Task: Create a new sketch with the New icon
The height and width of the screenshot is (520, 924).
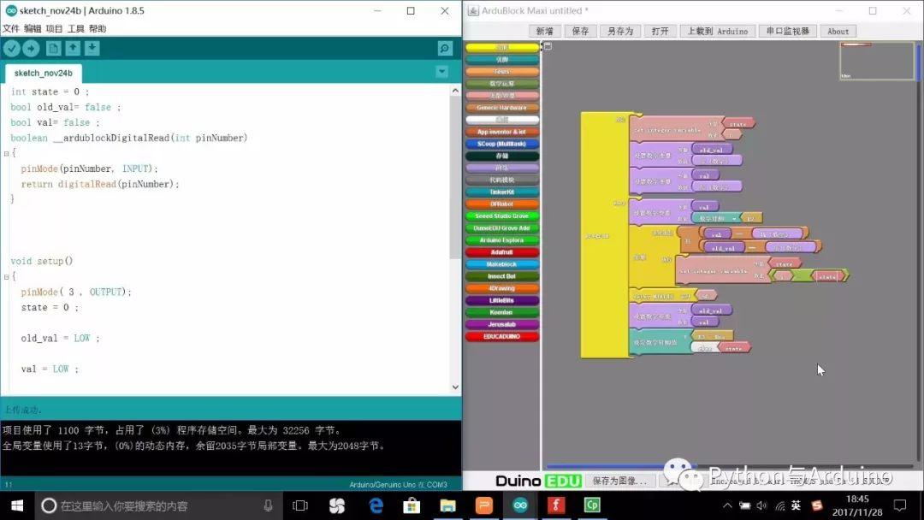Action: (53, 48)
